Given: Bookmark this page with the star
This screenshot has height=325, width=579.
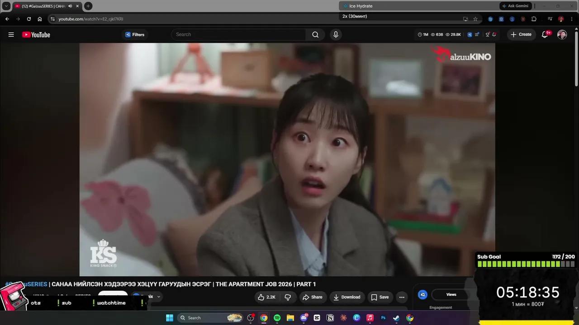Looking at the screenshot, I should click(x=475, y=19).
